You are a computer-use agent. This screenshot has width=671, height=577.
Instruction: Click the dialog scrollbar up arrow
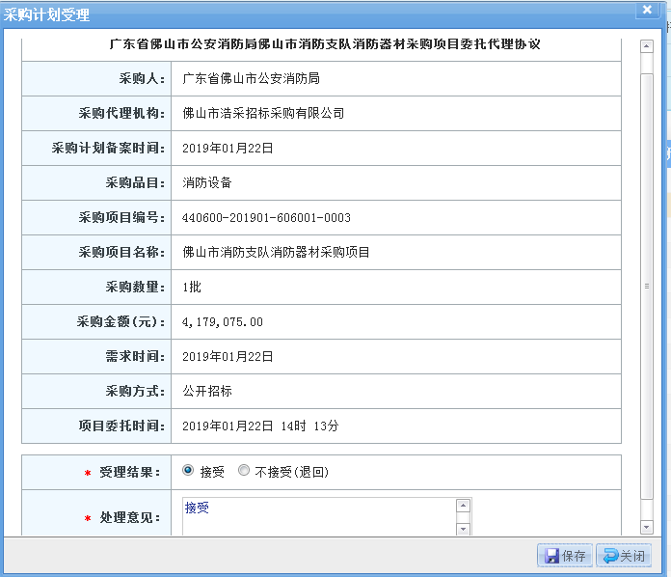[647, 46]
